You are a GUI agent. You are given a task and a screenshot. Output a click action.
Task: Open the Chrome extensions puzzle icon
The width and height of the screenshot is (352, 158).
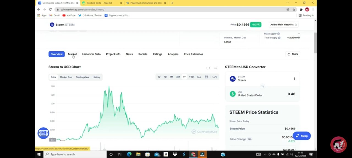coord(301,9)
